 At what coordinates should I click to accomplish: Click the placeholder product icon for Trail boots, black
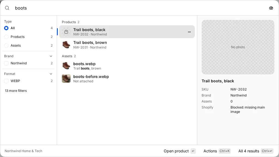(66, 32)
